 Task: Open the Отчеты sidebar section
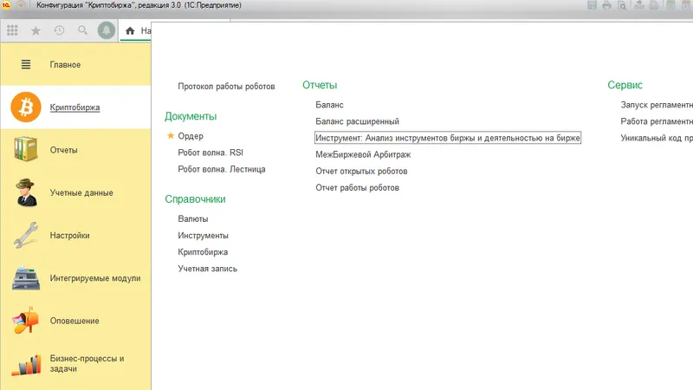pos(63,150)
